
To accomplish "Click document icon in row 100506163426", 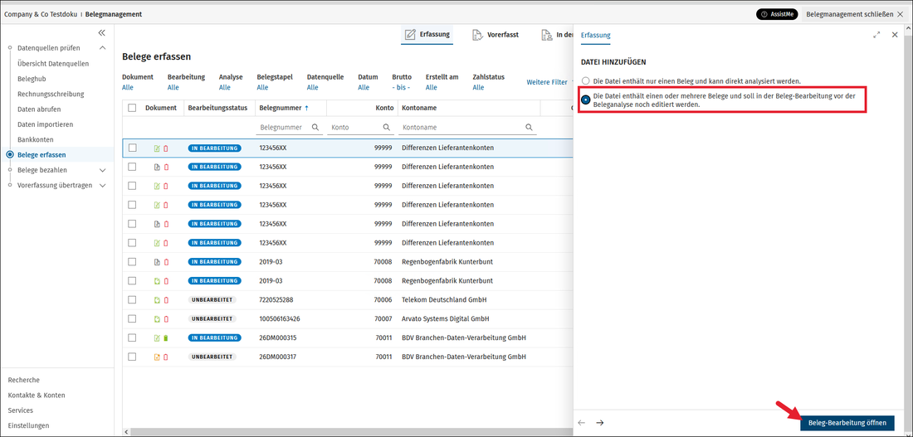I will point(157,319).
